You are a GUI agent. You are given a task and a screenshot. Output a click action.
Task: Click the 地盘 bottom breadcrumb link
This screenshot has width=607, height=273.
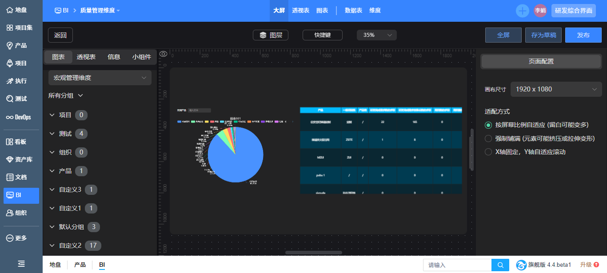[55, 265]
